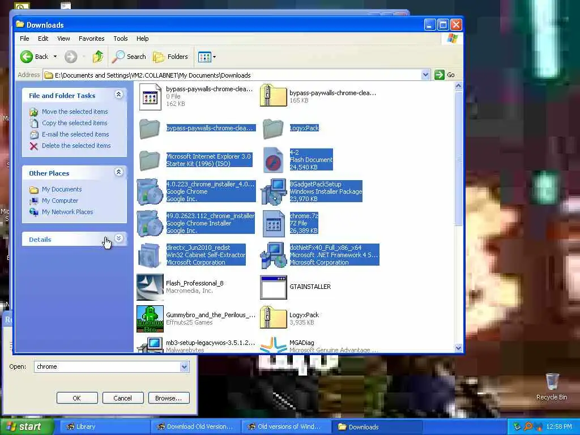
Task: Go to My Computer
Action: point(60,201)
